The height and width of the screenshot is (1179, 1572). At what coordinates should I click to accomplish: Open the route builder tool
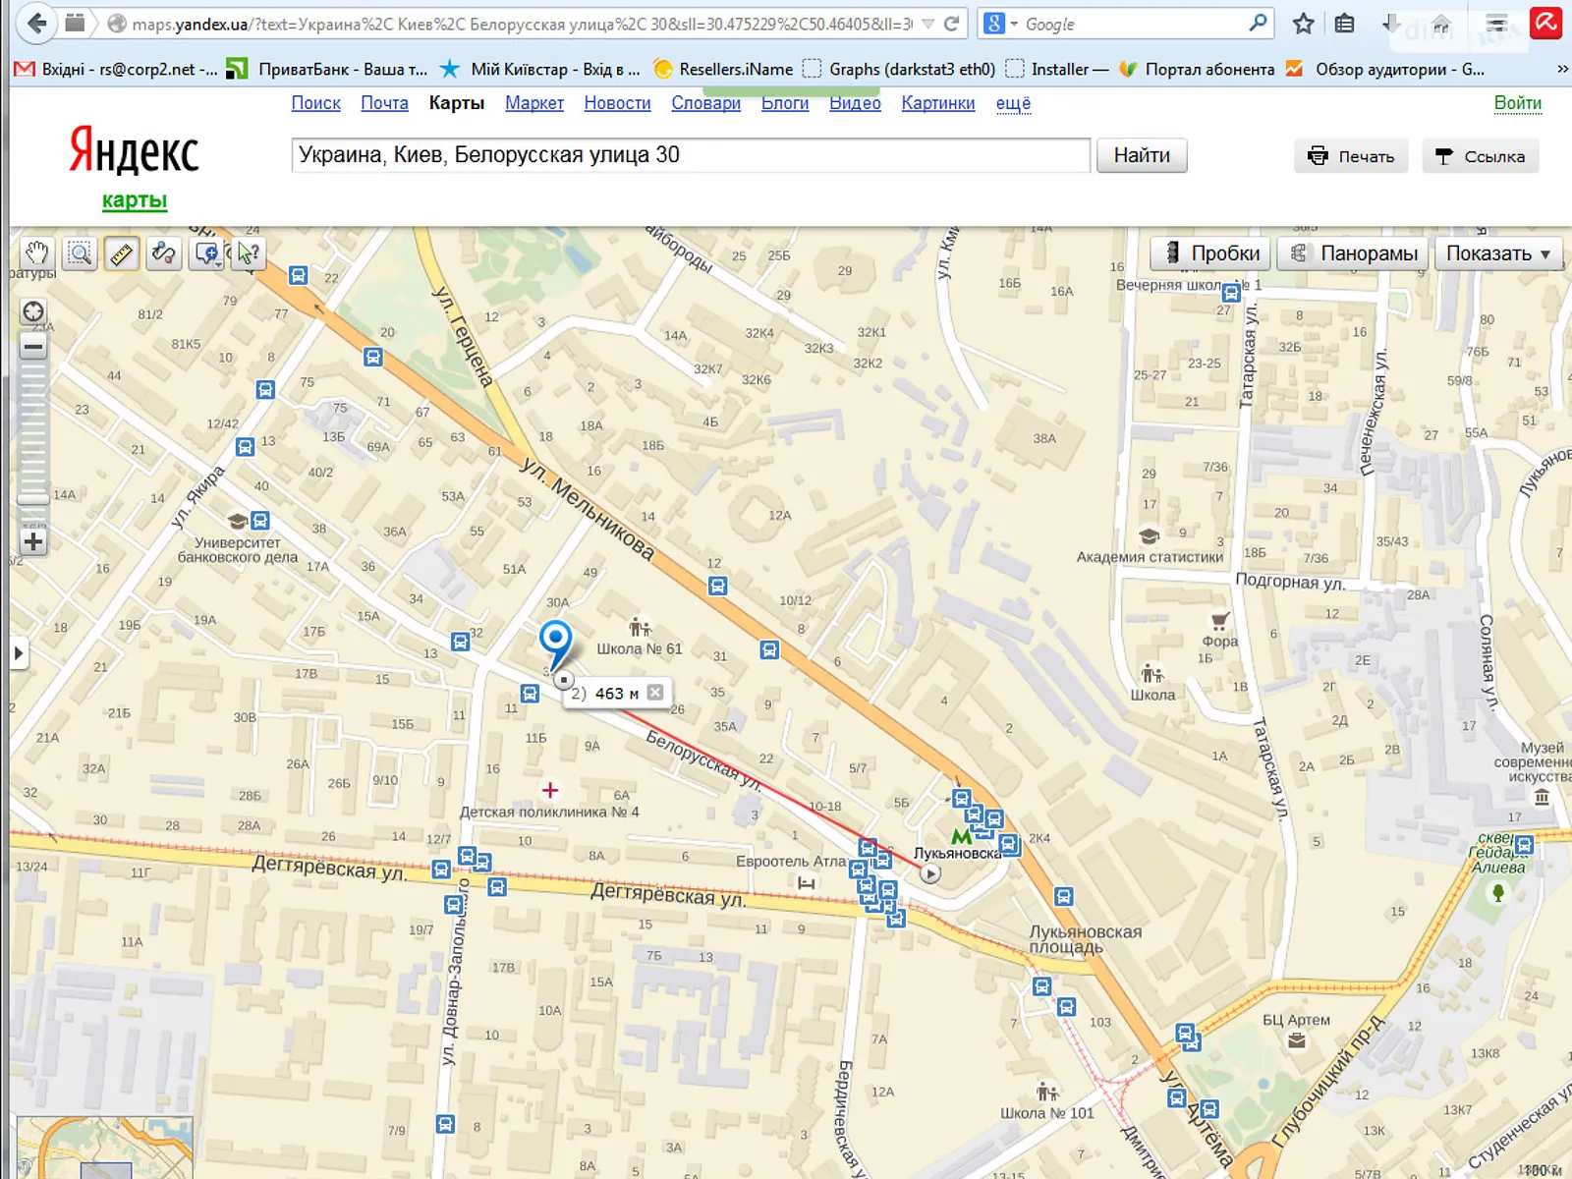(164, 253)
